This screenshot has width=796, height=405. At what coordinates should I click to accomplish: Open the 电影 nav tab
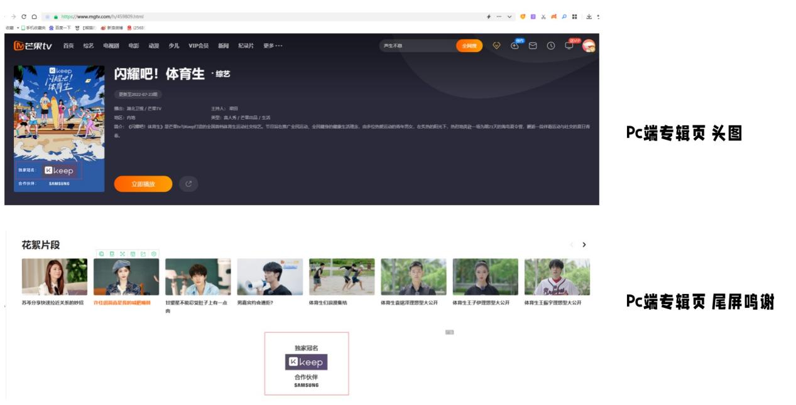pos(134,46)
